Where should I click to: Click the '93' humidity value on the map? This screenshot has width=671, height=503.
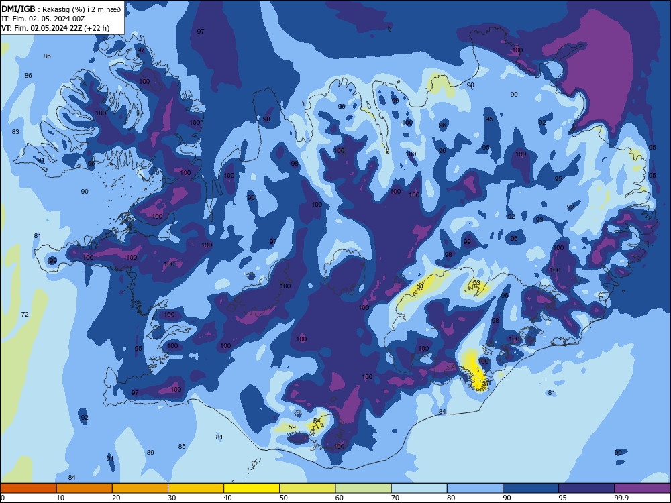point(539,220)
